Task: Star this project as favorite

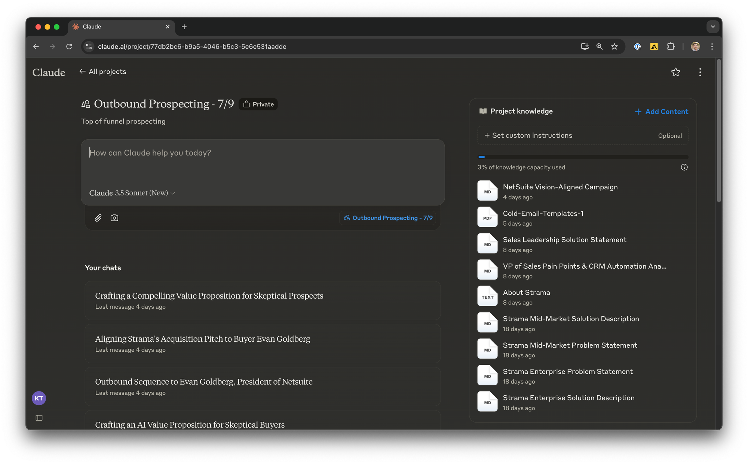Action: [x=675, y=72]
